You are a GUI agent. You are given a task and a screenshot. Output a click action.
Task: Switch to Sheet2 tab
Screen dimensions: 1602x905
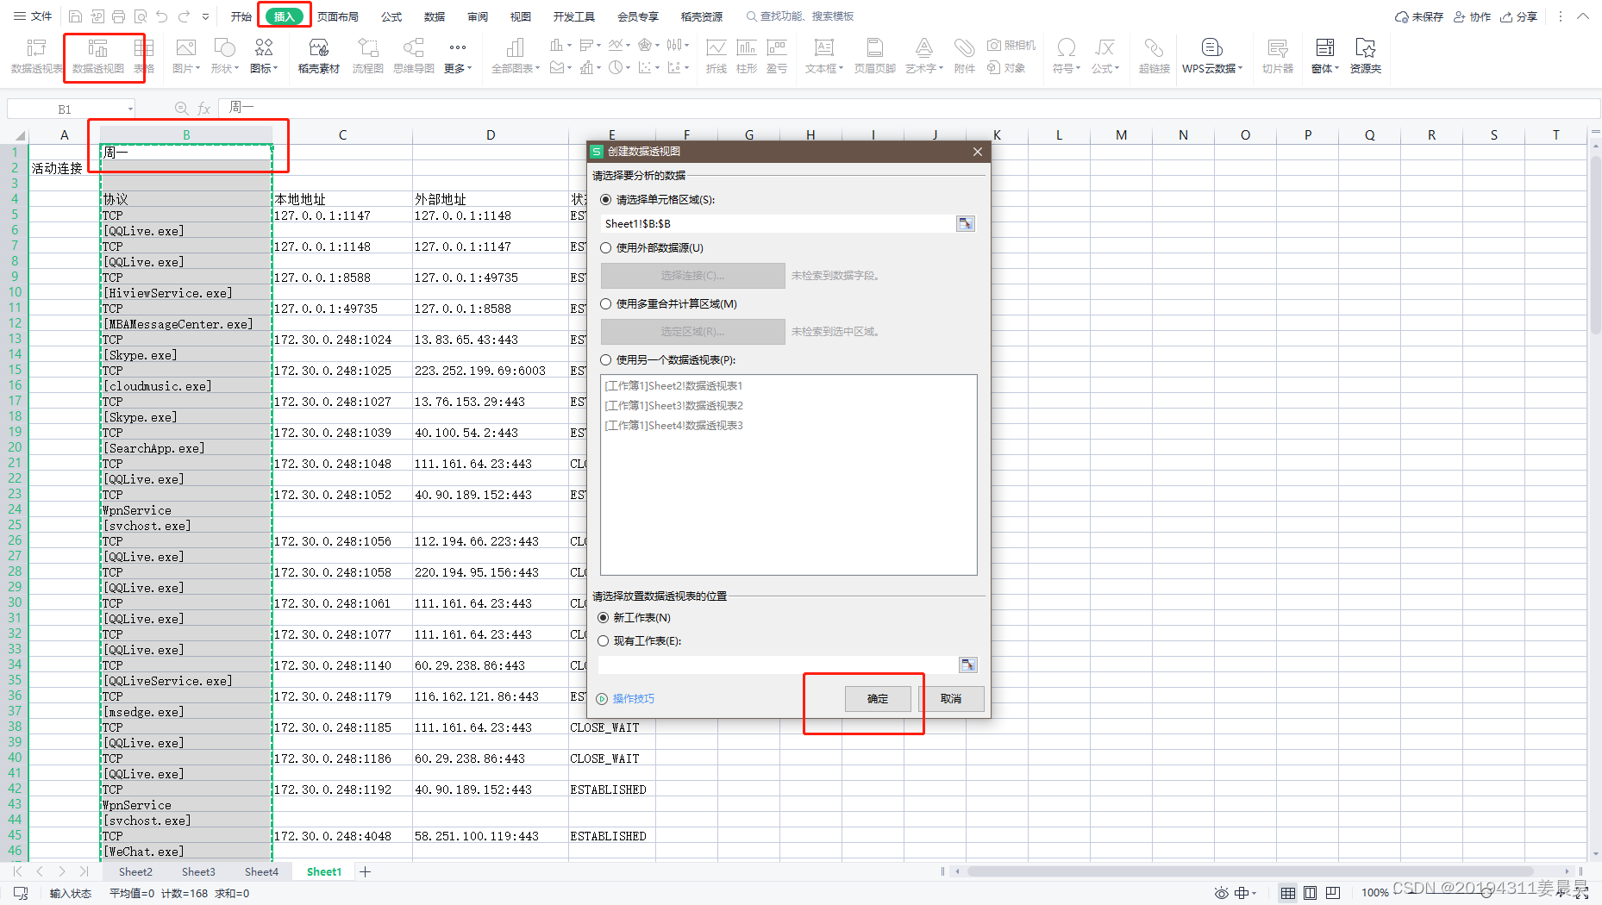click(135, 872)
